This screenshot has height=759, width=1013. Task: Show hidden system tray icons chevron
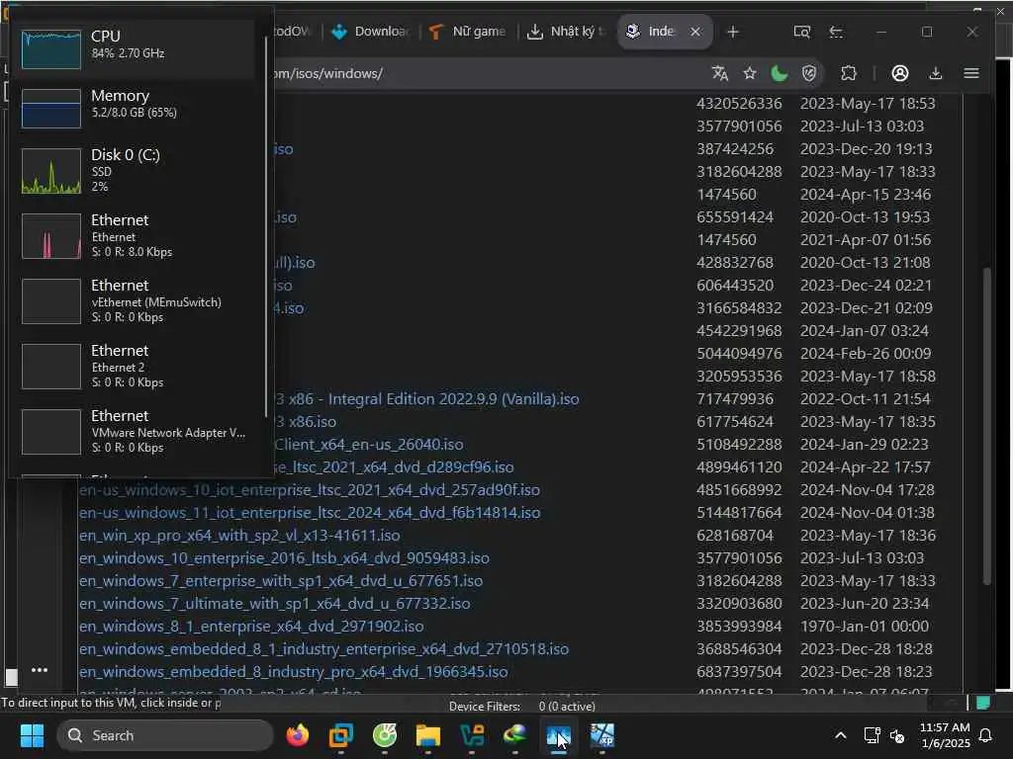click(x=841, y=735)
